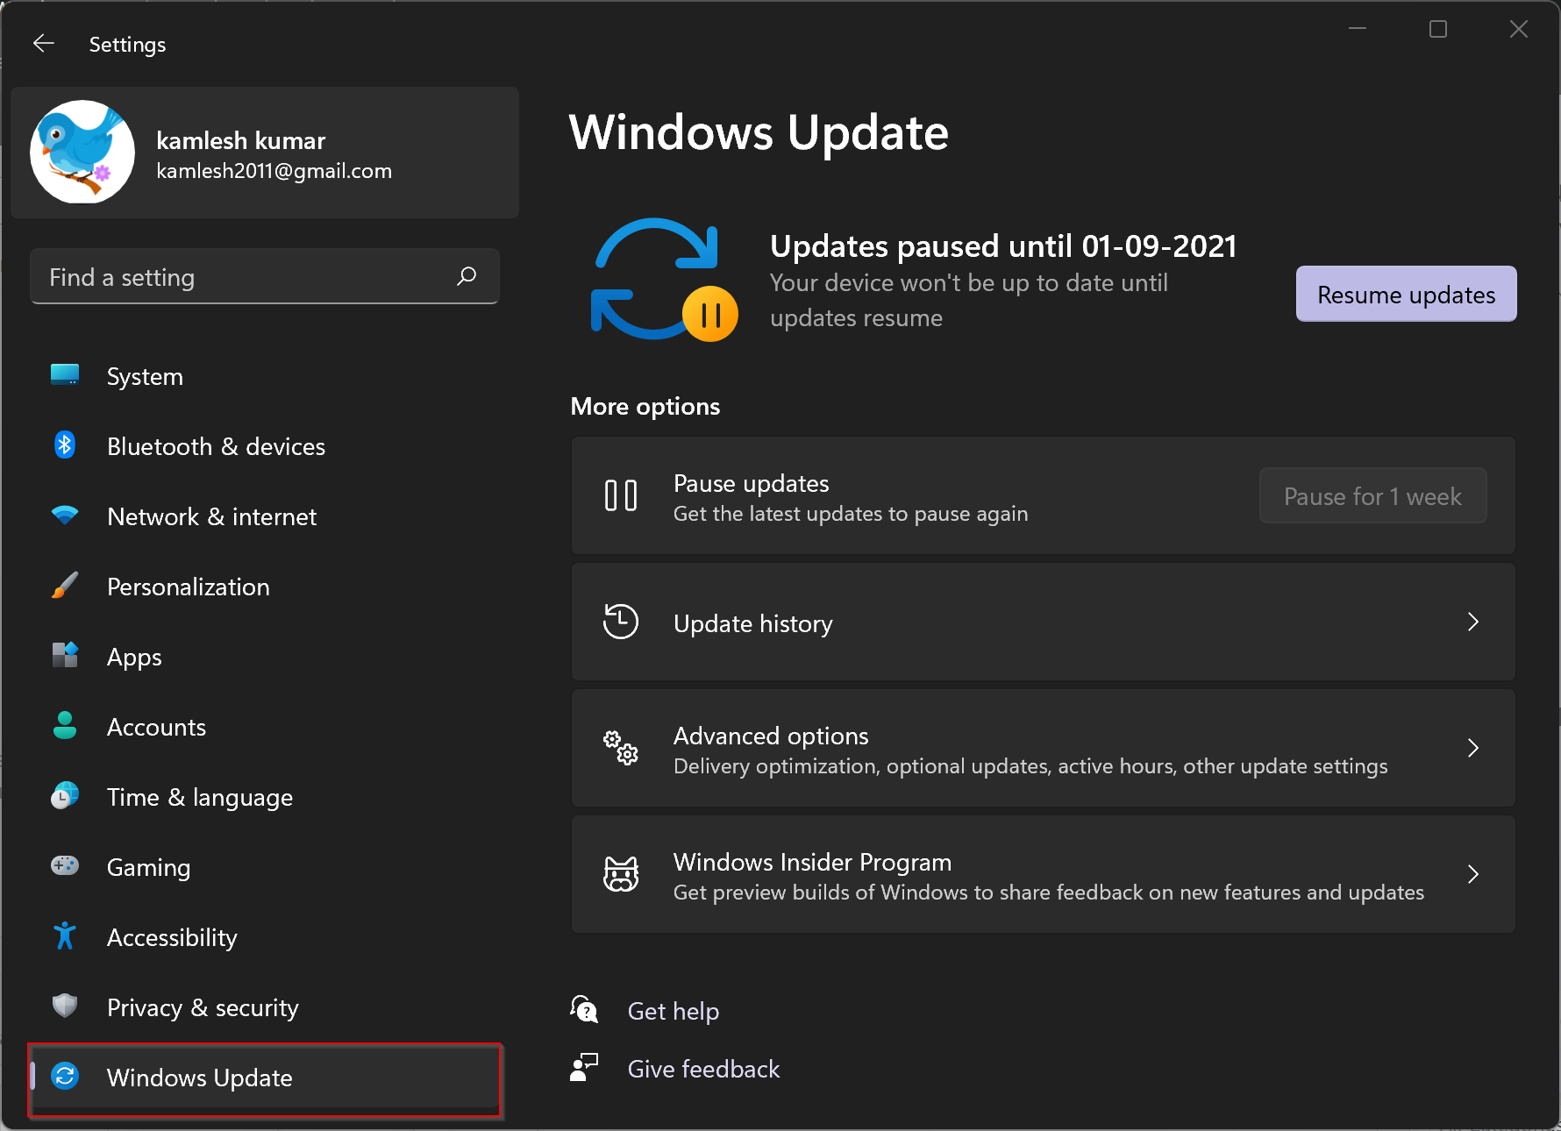This screenshot has width=1561, height=1131.
Task: Click the Apps tiles icon
Action: point(65,655)
